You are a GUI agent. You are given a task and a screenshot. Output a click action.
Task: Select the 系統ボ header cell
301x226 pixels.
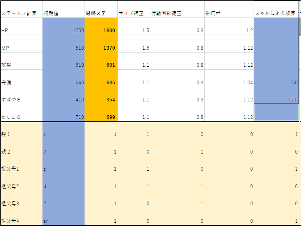pos(229,9)
